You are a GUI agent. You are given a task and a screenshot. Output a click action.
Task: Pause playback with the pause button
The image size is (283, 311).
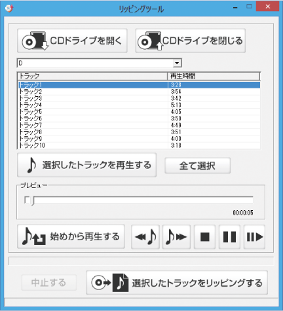point(229,237)
